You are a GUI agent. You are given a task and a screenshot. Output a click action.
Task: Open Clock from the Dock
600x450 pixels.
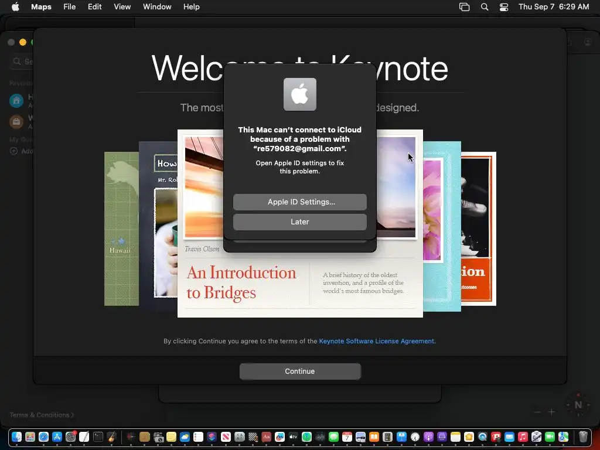click(x=415, y=437)
